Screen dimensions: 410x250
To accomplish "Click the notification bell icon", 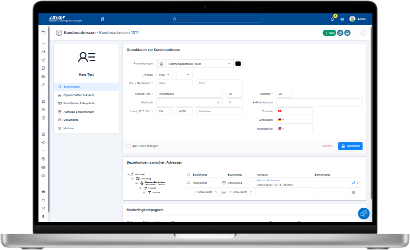I will pos(332,19).
